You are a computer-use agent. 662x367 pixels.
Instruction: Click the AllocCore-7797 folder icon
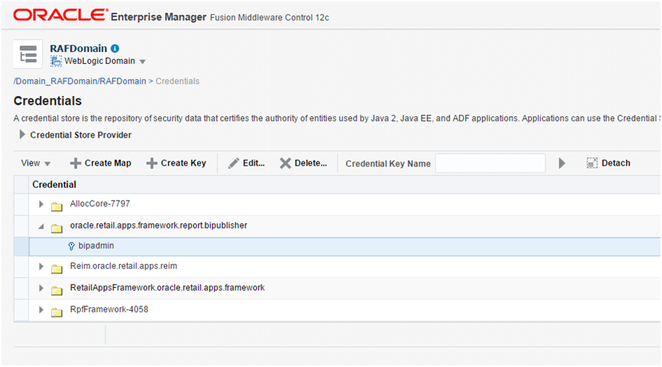(57, 205)
